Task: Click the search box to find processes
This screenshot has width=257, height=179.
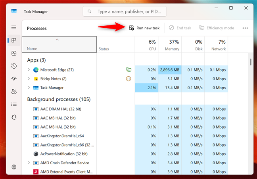Action: [125, 12]
